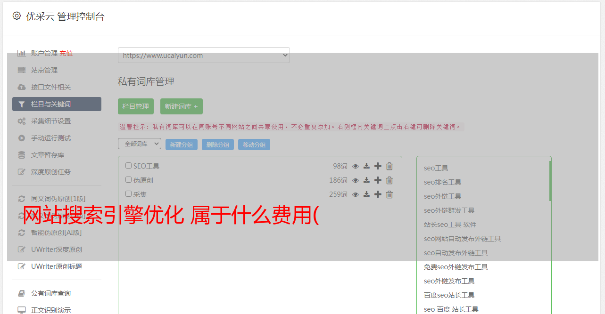Image resolution: width=605 pixels, height=314 pixels.
Task: Delete the SEO工具 library with trash icon
Action: (x=390, y=166)
